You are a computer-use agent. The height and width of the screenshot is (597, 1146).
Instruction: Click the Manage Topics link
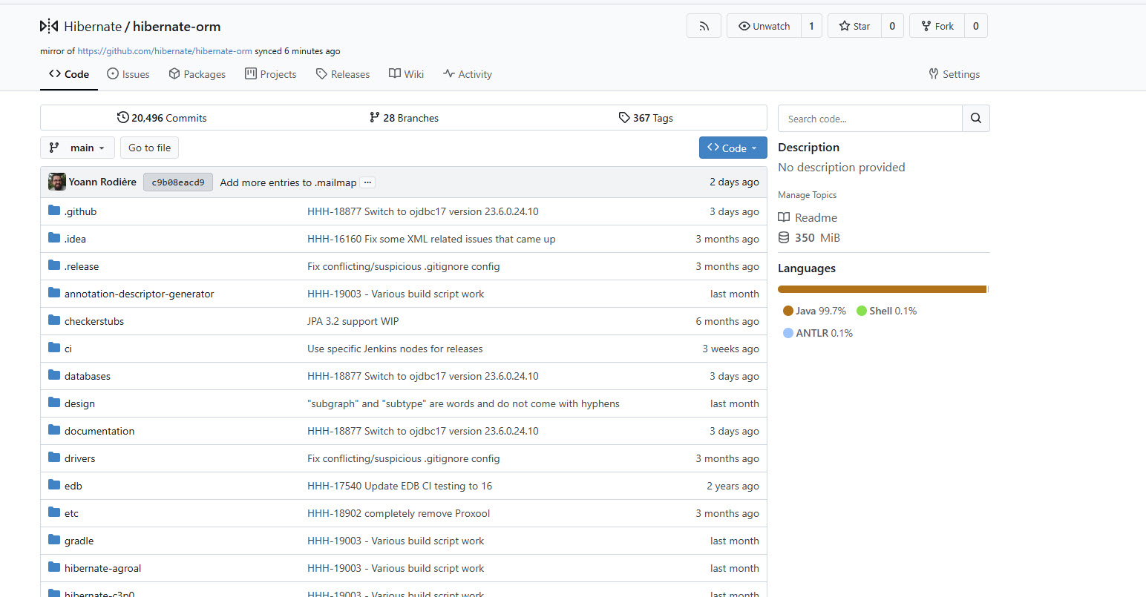807,195
